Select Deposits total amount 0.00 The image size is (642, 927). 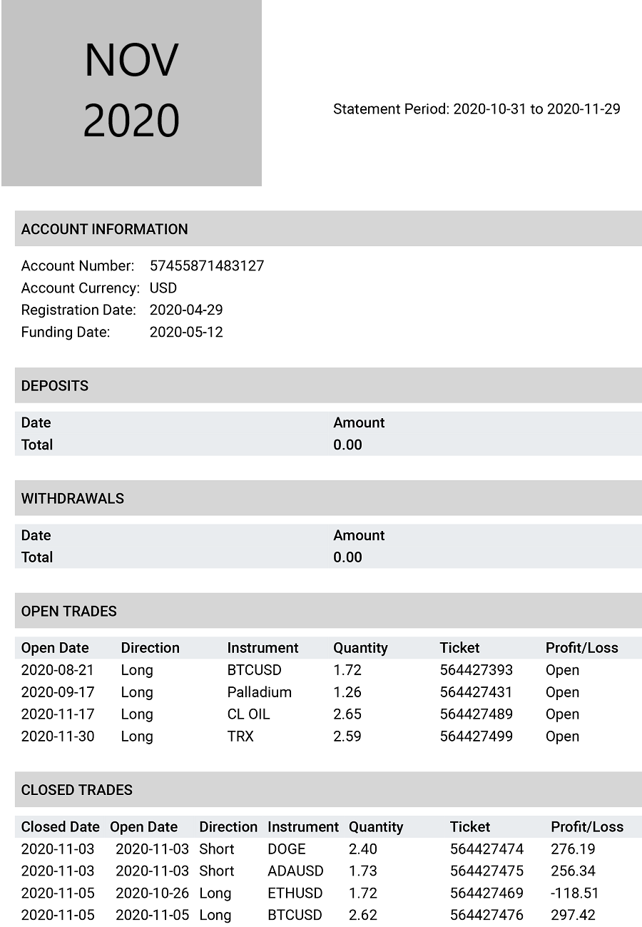(347, 445)
